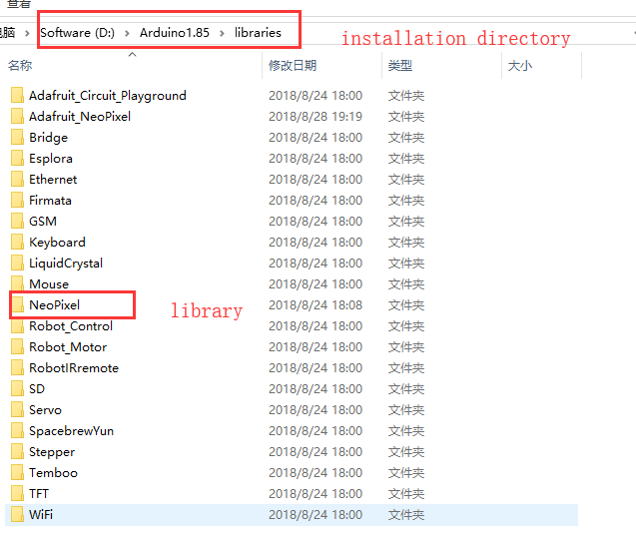Click the 大小 column header

[x=520, y=66]
